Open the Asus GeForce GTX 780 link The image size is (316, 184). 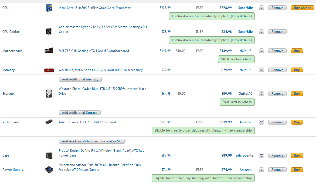87,122
